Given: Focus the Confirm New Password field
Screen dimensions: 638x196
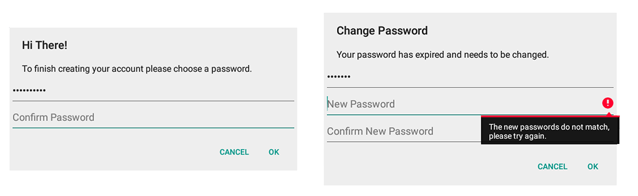Looking at the screenshot, I should (x=404, y=131).
